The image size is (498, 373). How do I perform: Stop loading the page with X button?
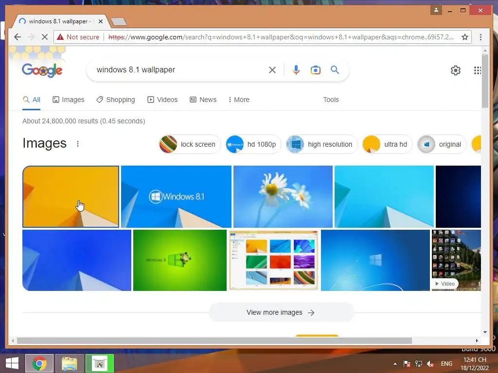coord(45,37)
